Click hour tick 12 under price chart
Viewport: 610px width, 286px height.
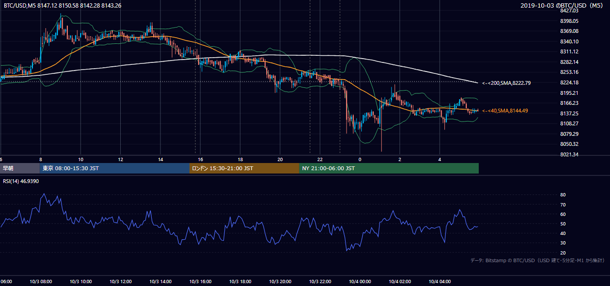[x=121, y=159]
